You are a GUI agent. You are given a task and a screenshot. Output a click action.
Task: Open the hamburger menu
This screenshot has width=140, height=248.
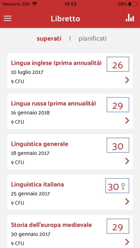click(7, 19)
